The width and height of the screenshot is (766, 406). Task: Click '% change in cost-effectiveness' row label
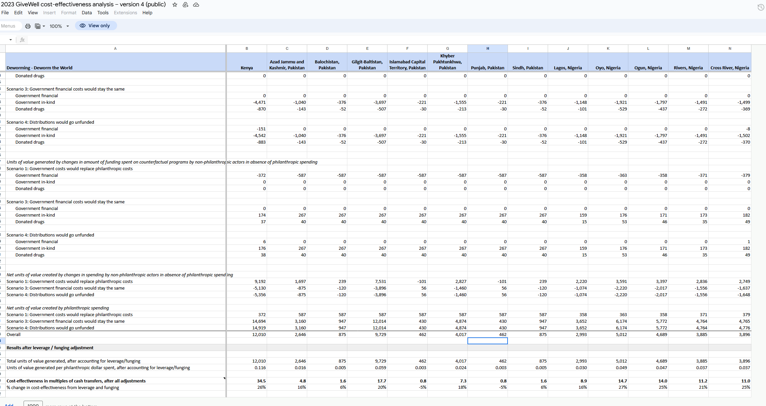(x=63, y=387)
